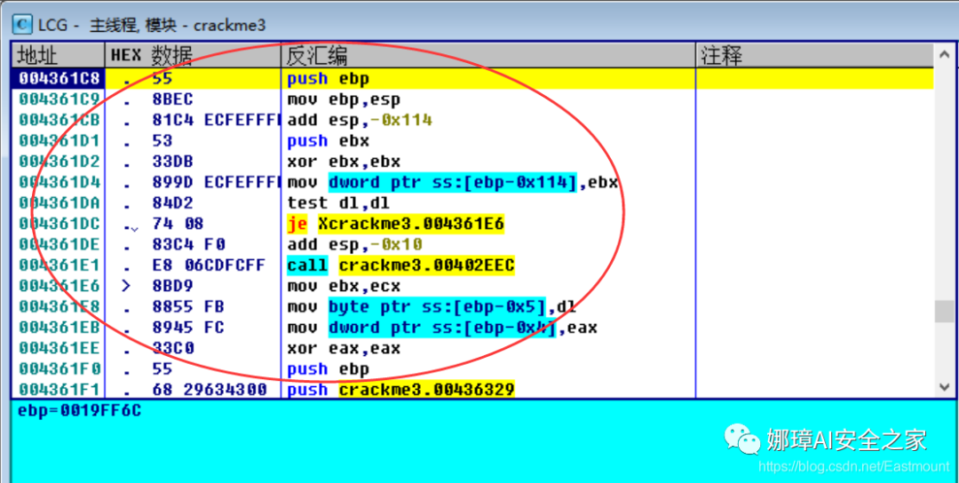The width and height of the screenshot is (959, 483).
Task: Click 'mov dword ptr ss:[ebp-0x114],ebx' instruction
Action: pyautogui.click(x=453, y=182)
